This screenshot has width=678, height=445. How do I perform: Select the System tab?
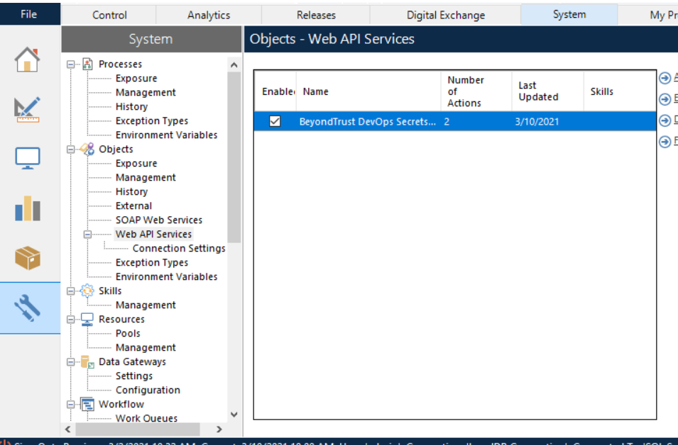tap(569, 14)
